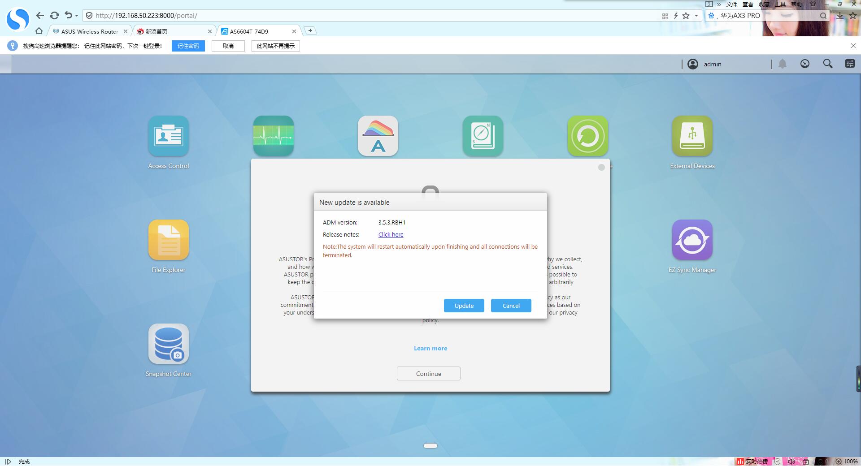
Task: Open the 收藏 menu
Action: pos(764,4)
